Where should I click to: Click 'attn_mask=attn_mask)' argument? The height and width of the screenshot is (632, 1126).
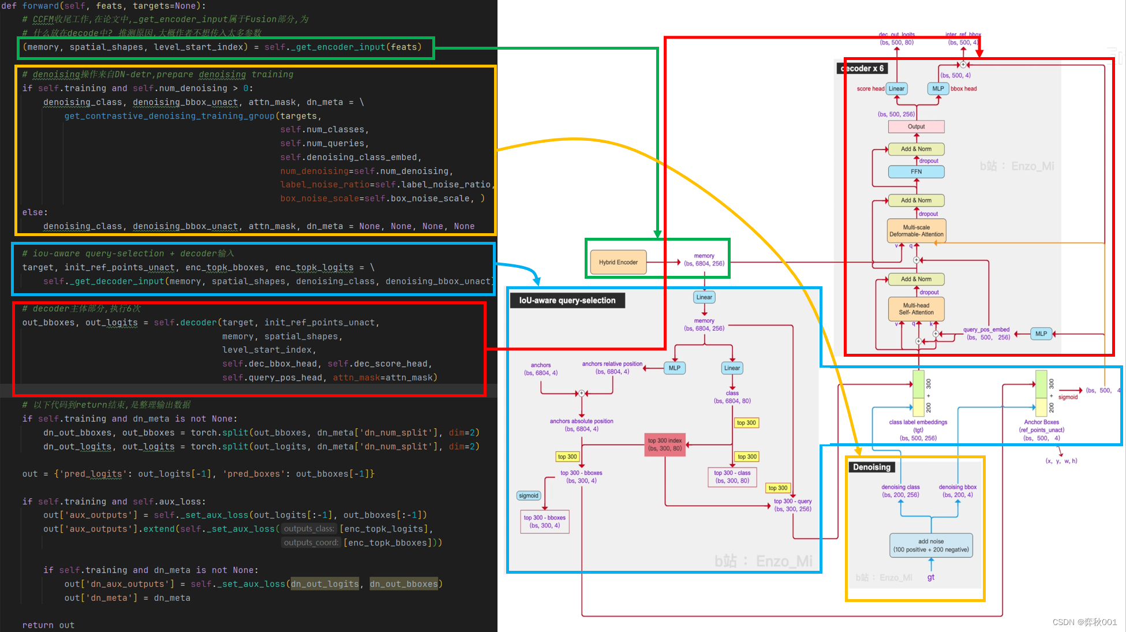[385, 377]
